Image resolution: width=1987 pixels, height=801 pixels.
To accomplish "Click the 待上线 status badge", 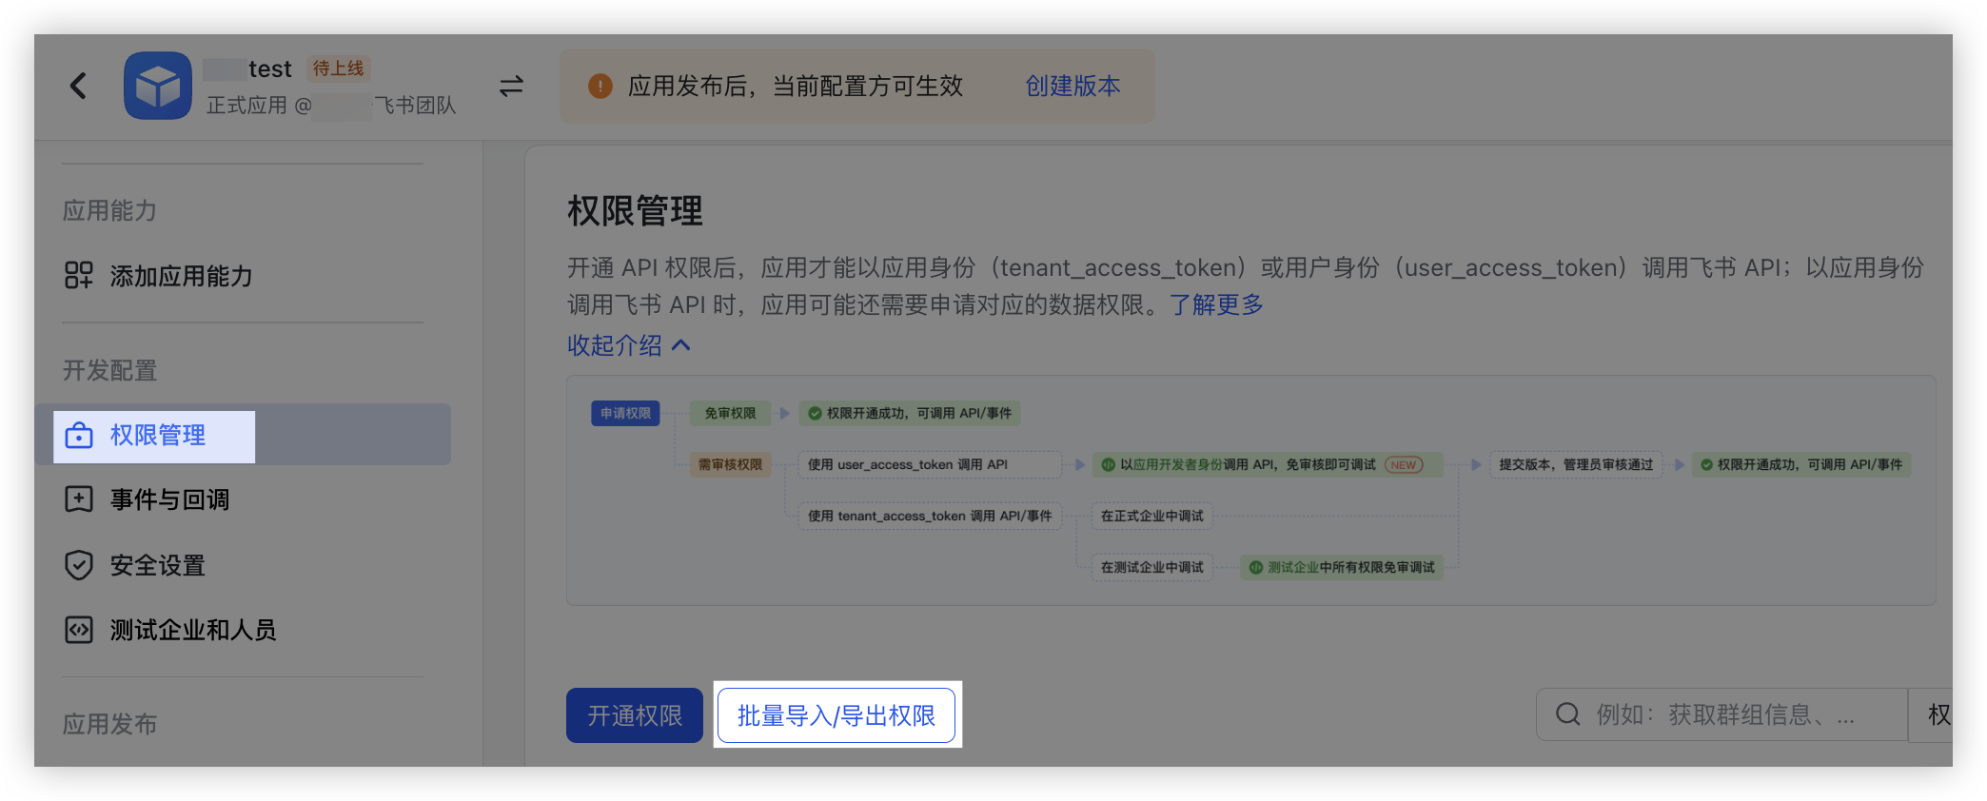I will (x=338, y=68).
